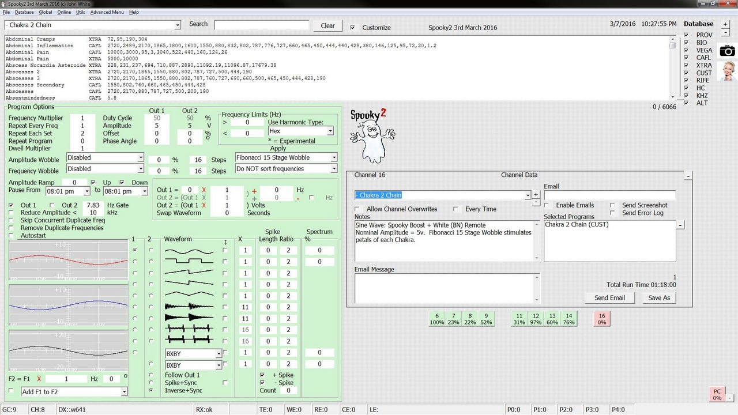Open the Database menu
The image size is (738, 415).
(x=24, y=12)
